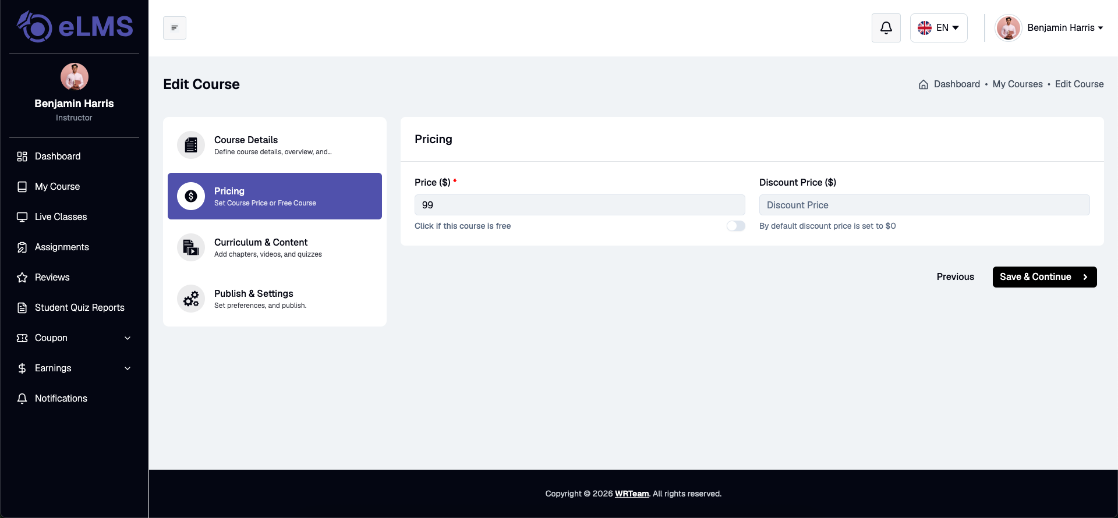Click the eLMS logo
The image size is (1118, 518).
point(75,27)
